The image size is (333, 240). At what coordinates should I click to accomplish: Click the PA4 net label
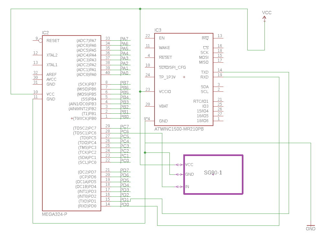tap(124, 54)
